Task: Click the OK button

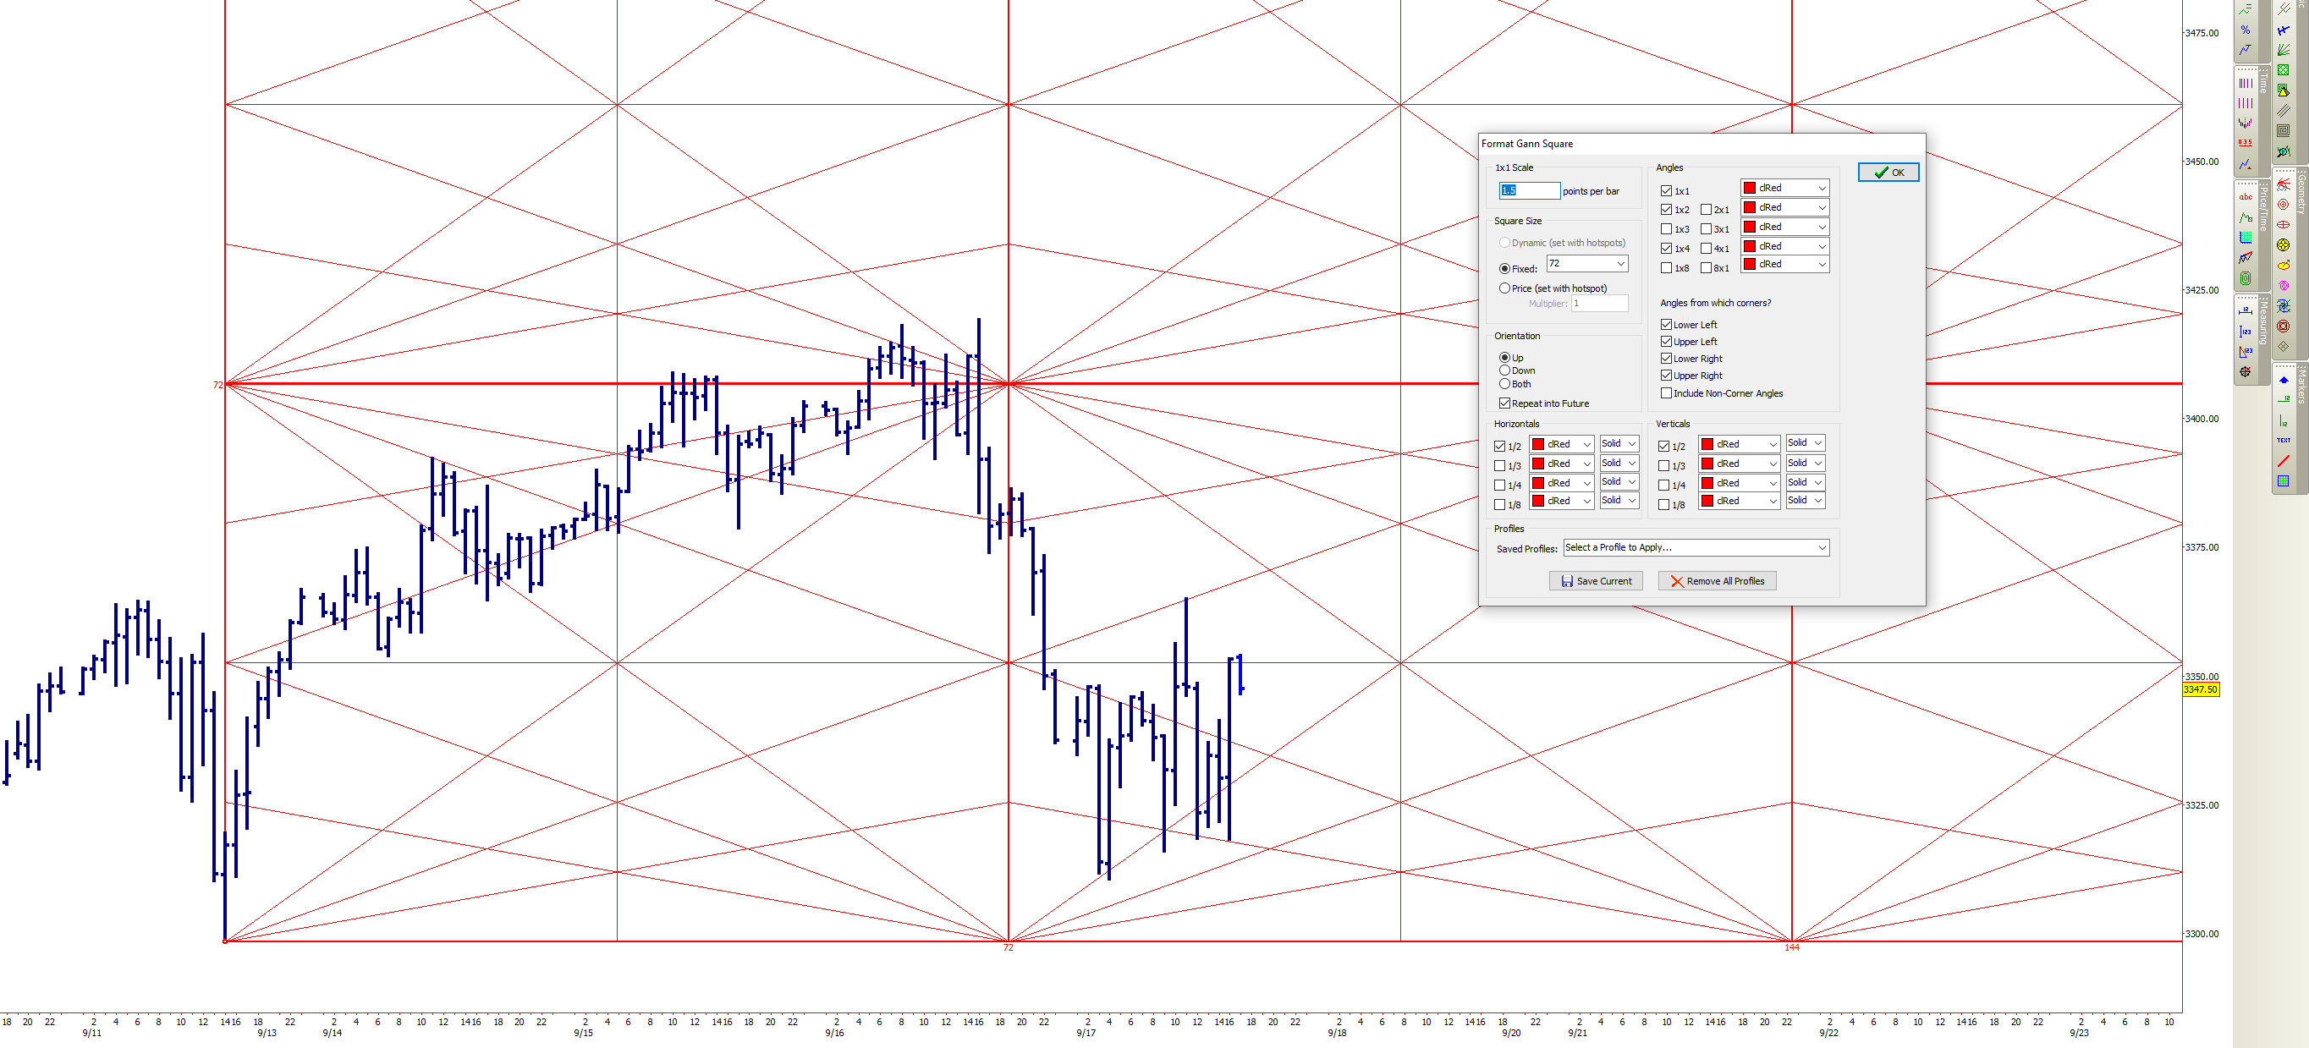Action: pyautogui.click(x=1888, y=173)
